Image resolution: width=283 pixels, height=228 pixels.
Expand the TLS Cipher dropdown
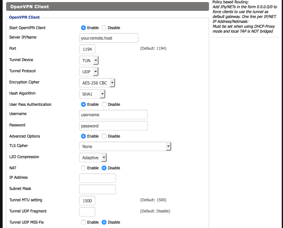click(x=125, y=146)
